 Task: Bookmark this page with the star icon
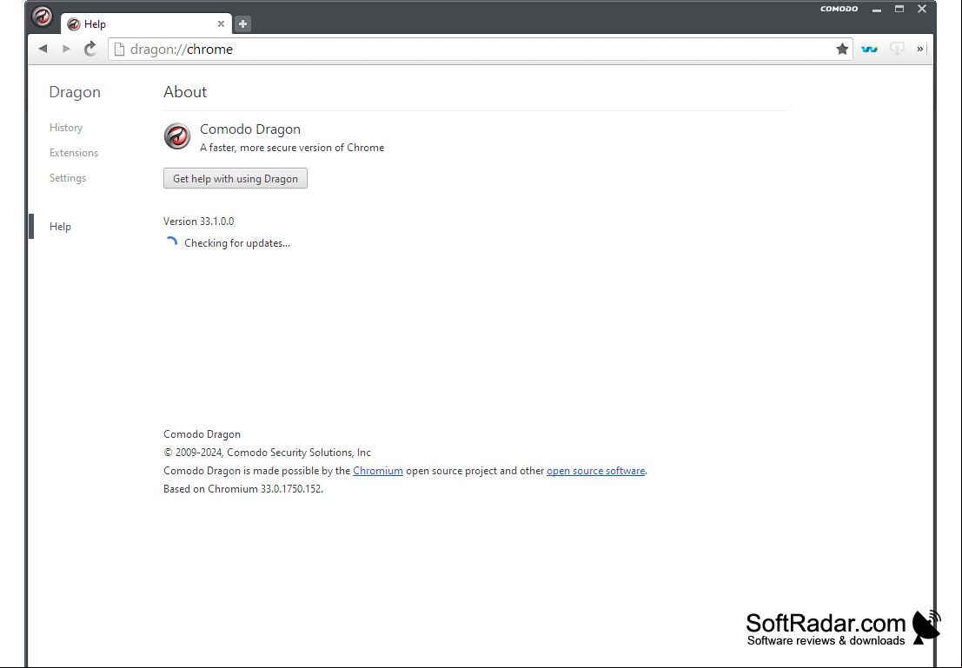pos(842,49)
